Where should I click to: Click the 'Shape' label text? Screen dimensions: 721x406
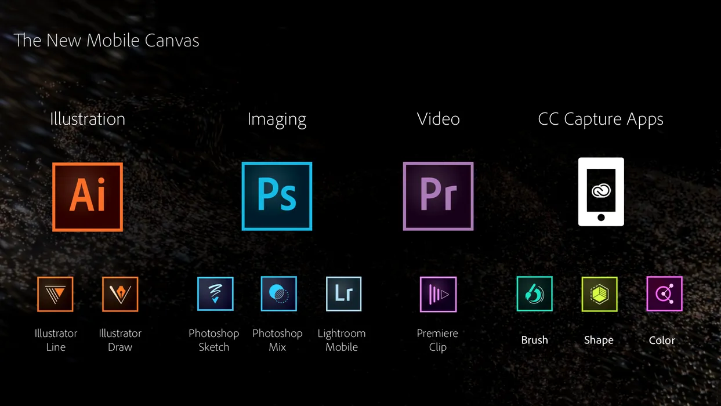pos(599,340)
